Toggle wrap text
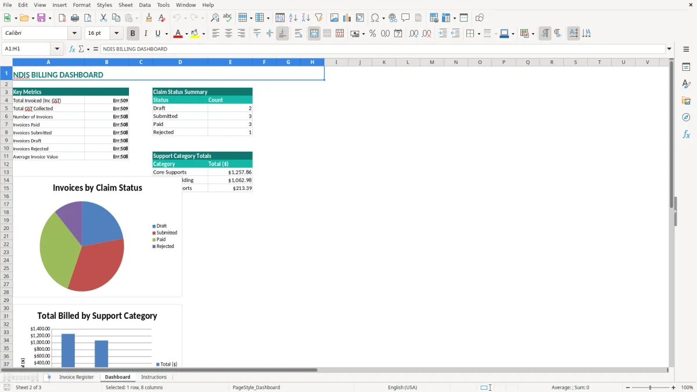The image size is (697, 392). point(299,34)
